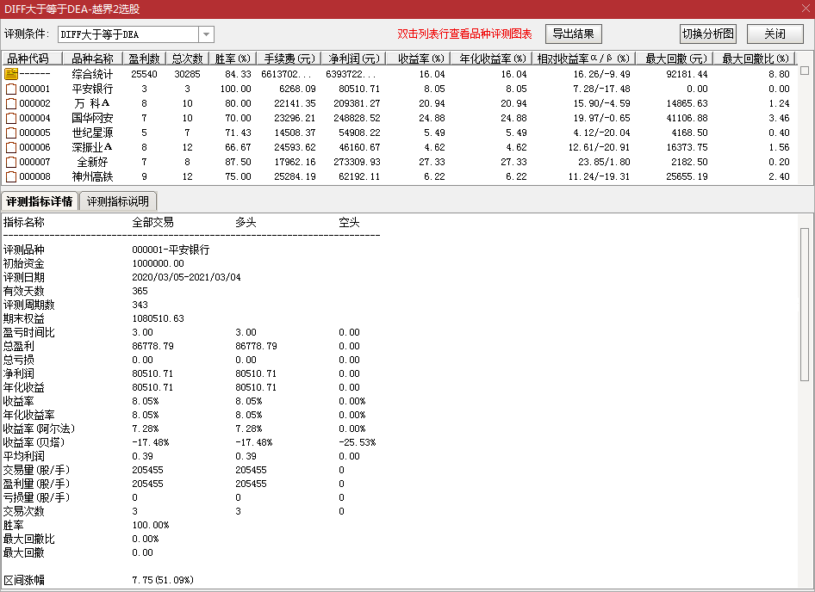Click the 区间涨幅 value 7.75(51.09%)

pyautogui.click(x=163, y=580)
